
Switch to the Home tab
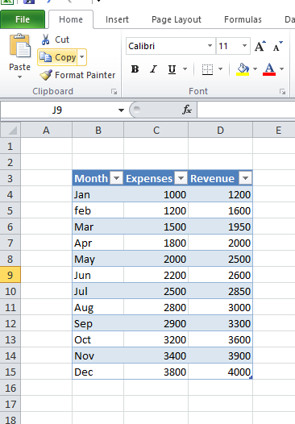[71, 19]
